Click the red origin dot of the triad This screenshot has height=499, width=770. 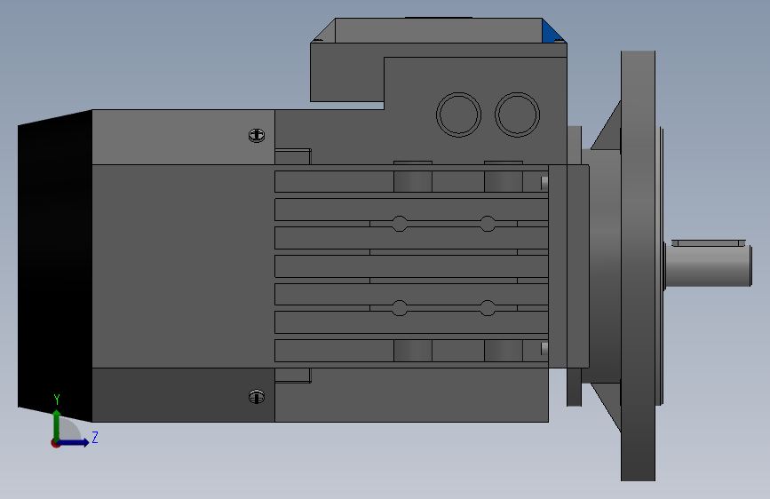[x=55, y=443]
